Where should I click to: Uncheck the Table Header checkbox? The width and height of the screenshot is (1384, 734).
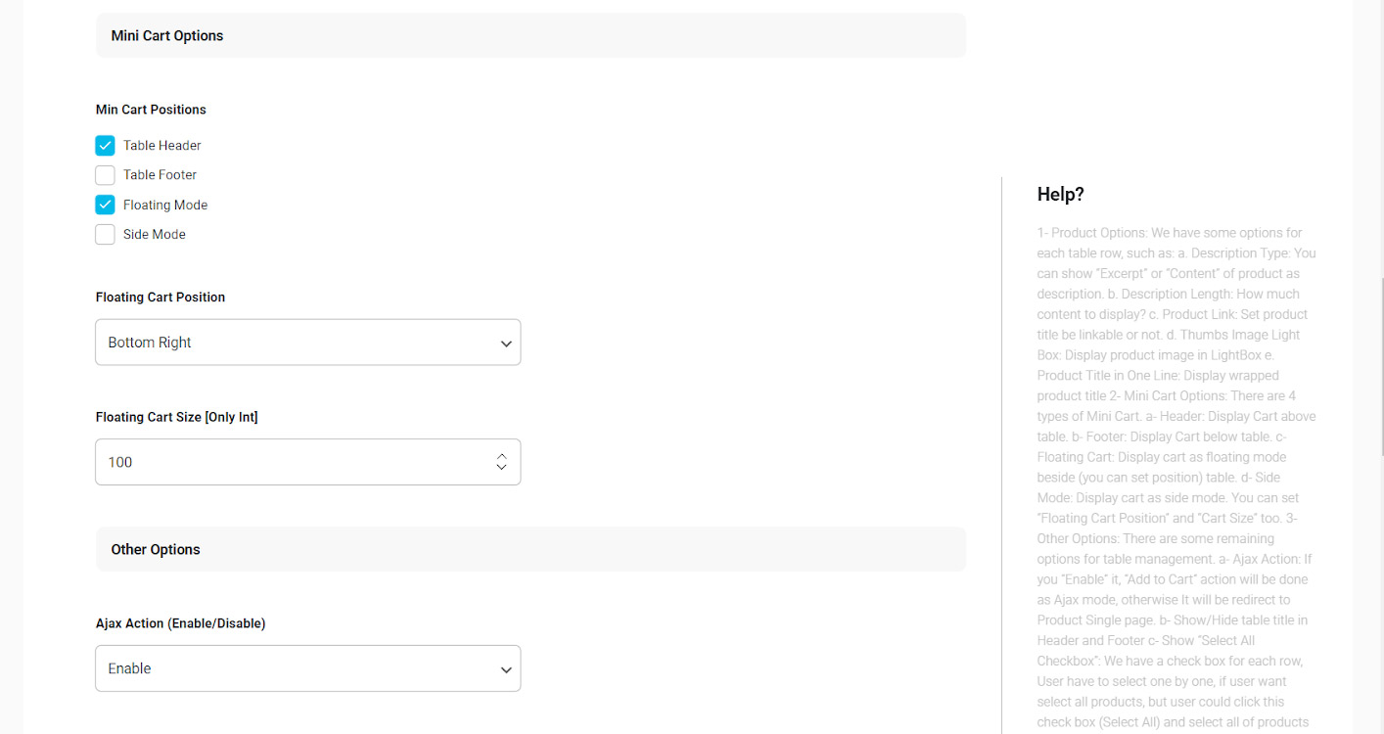coord(105,146)
